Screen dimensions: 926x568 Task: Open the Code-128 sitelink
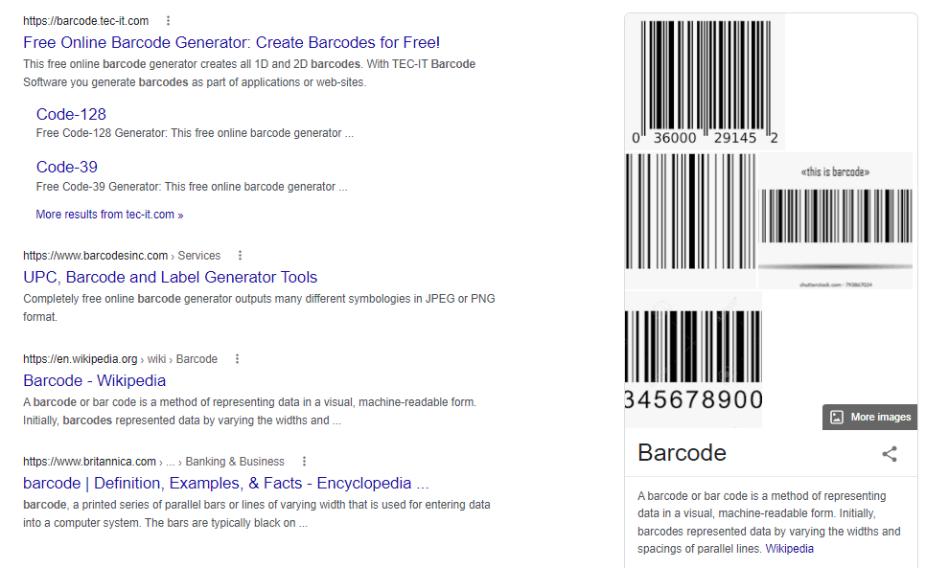point(71,114)
